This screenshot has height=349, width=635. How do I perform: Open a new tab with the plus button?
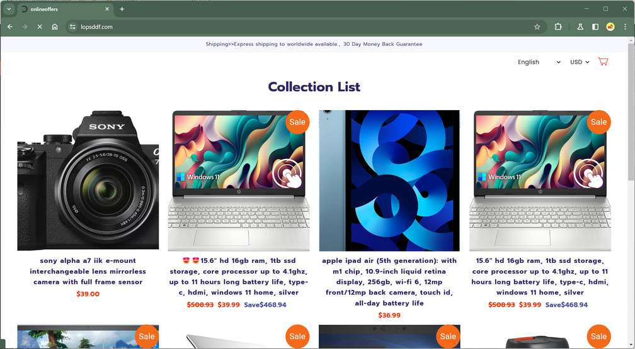click(x=122, y=9)
